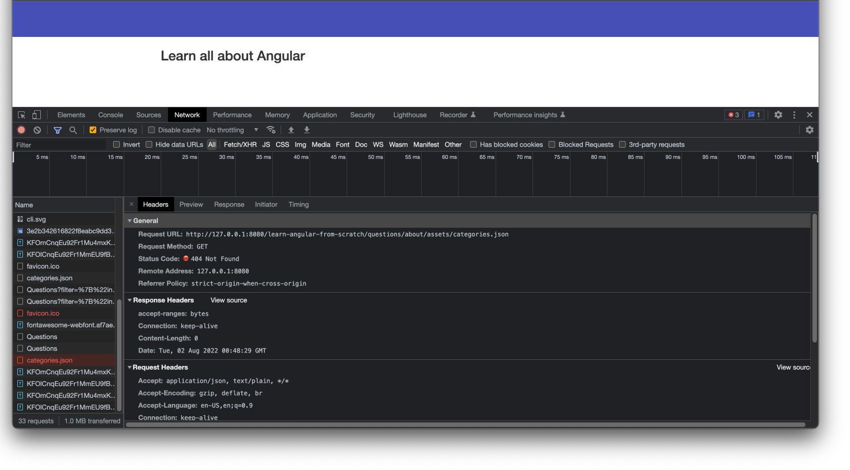Open Performance insights tab
The height and width of the screenshot is (470, 850).
pyautogui.click(x=529, y=115)
